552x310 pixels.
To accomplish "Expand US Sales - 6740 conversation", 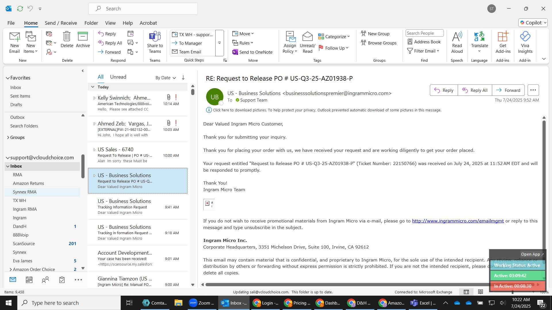I will point(94,150).
